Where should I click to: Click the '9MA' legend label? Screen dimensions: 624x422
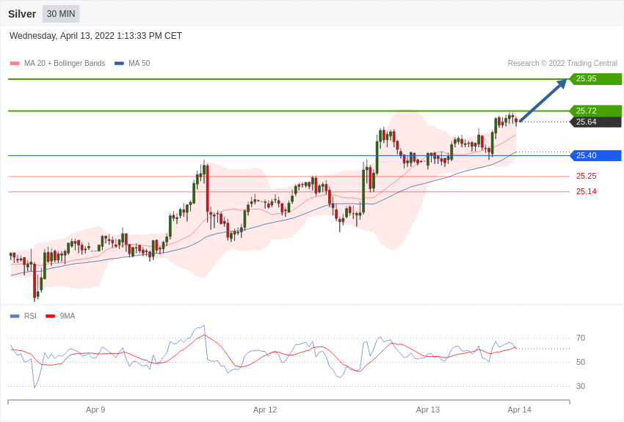[x=68, y=316]
